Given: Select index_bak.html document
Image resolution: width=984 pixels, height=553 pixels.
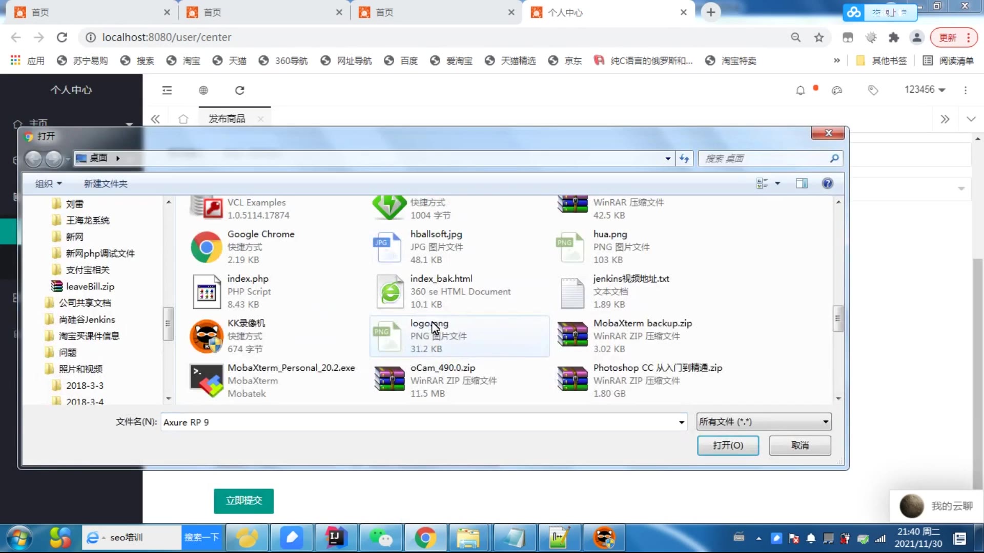Looking at the screenshot, I should pos(459,291).
